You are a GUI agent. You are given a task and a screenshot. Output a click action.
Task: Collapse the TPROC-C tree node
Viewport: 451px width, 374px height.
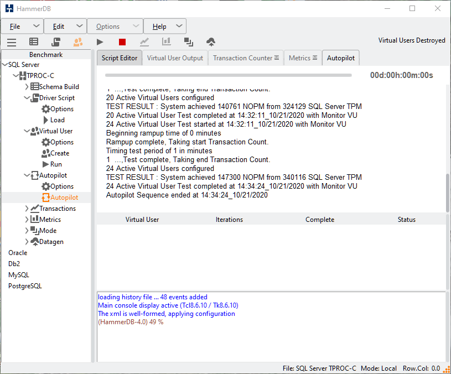point(16,76)
